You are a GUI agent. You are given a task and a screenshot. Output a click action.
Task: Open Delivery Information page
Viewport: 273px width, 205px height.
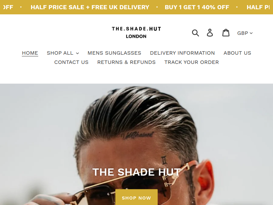click(x=182, y=53)
